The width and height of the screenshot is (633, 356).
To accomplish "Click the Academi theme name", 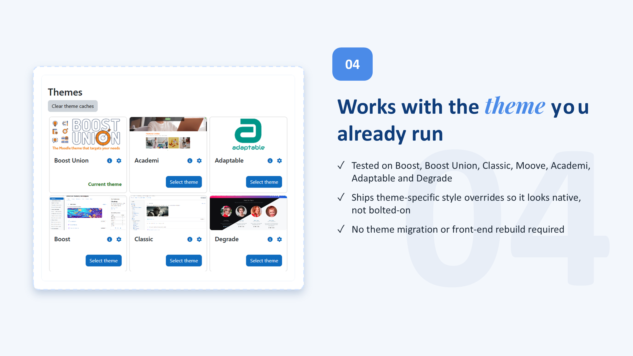I will tap(147, 161).
